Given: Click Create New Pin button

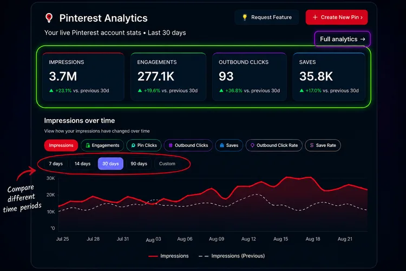Looking at the screenshot, I should click(337, 17).
